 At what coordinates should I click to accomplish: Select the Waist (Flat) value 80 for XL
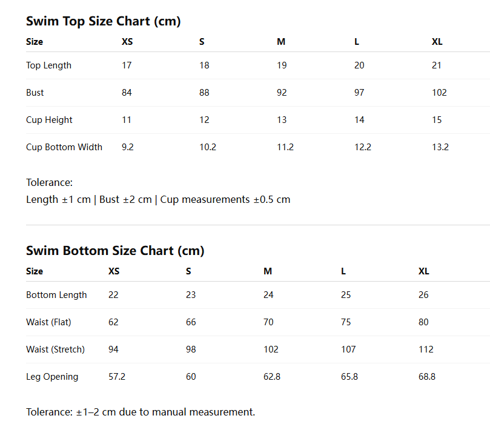coord(423,322)
